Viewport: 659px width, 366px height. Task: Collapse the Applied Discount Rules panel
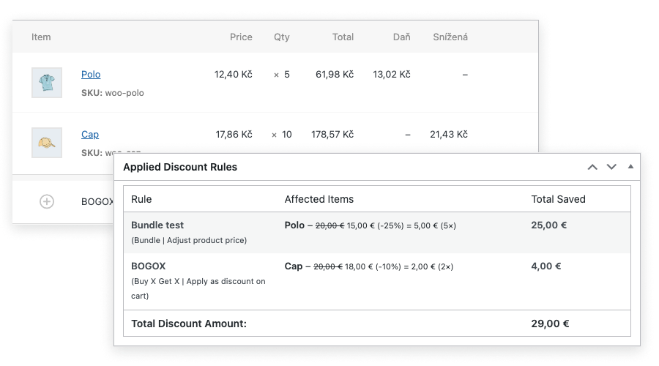click(x=630, y=167)
